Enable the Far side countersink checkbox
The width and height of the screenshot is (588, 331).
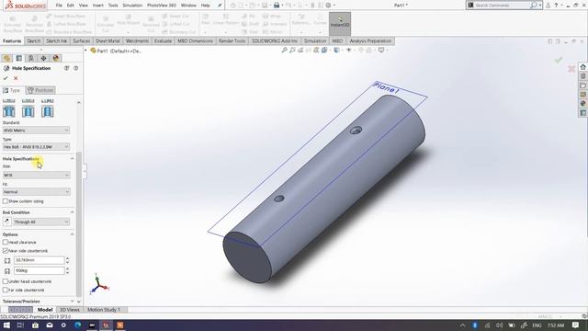6,290
